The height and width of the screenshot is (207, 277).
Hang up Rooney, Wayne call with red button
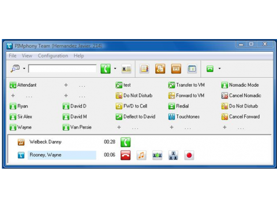pyautogui.click(x=125, y=155)
